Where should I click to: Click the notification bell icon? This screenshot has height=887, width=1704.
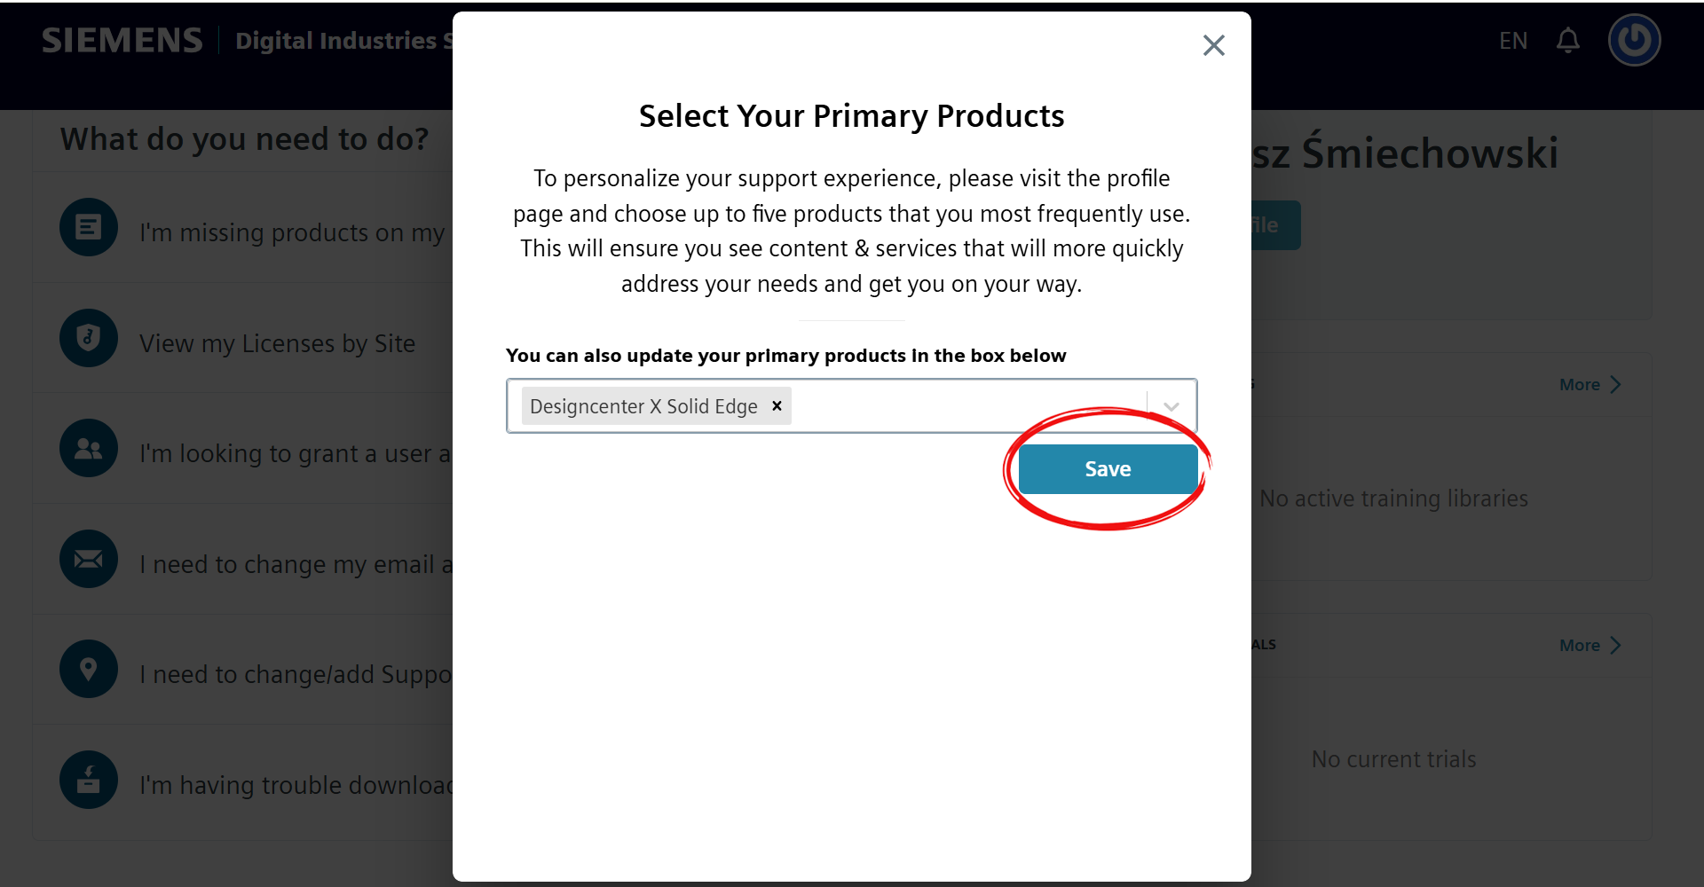1568,41
